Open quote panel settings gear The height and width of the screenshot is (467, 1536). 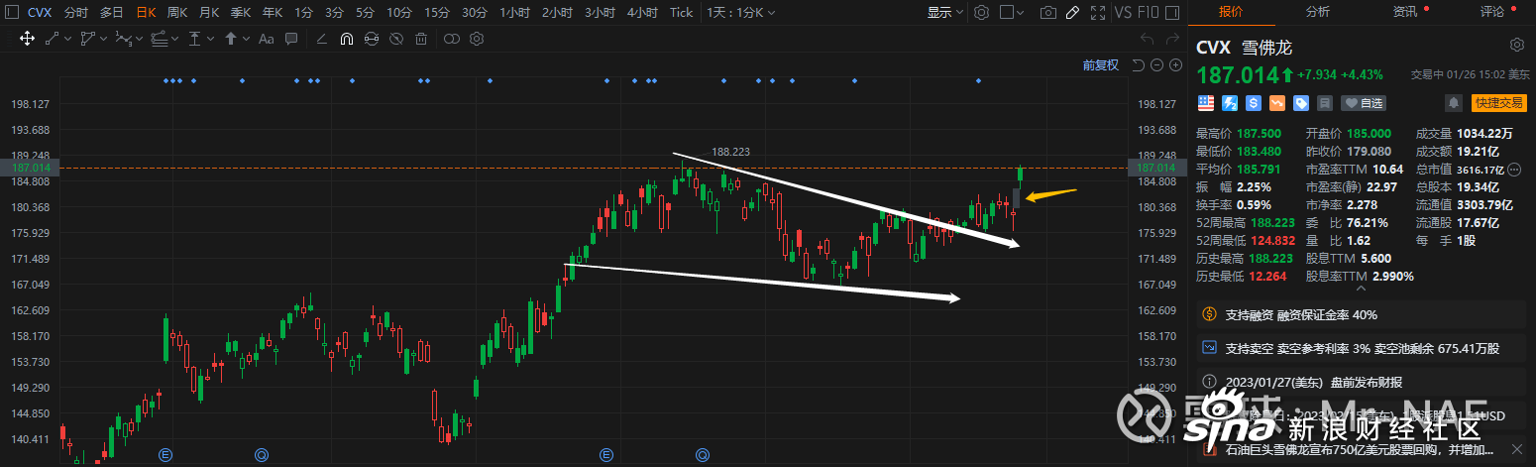1517,45
